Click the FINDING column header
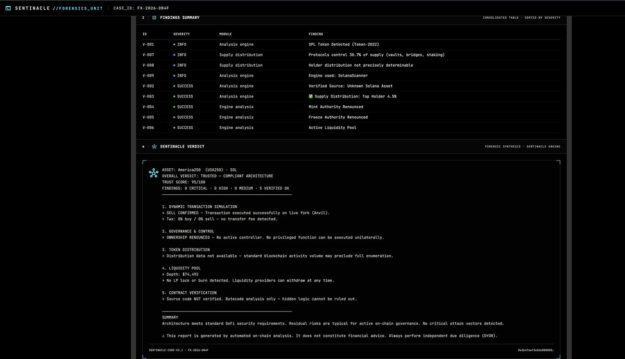Viewport: 625px width, 359px height. (316, 34)
